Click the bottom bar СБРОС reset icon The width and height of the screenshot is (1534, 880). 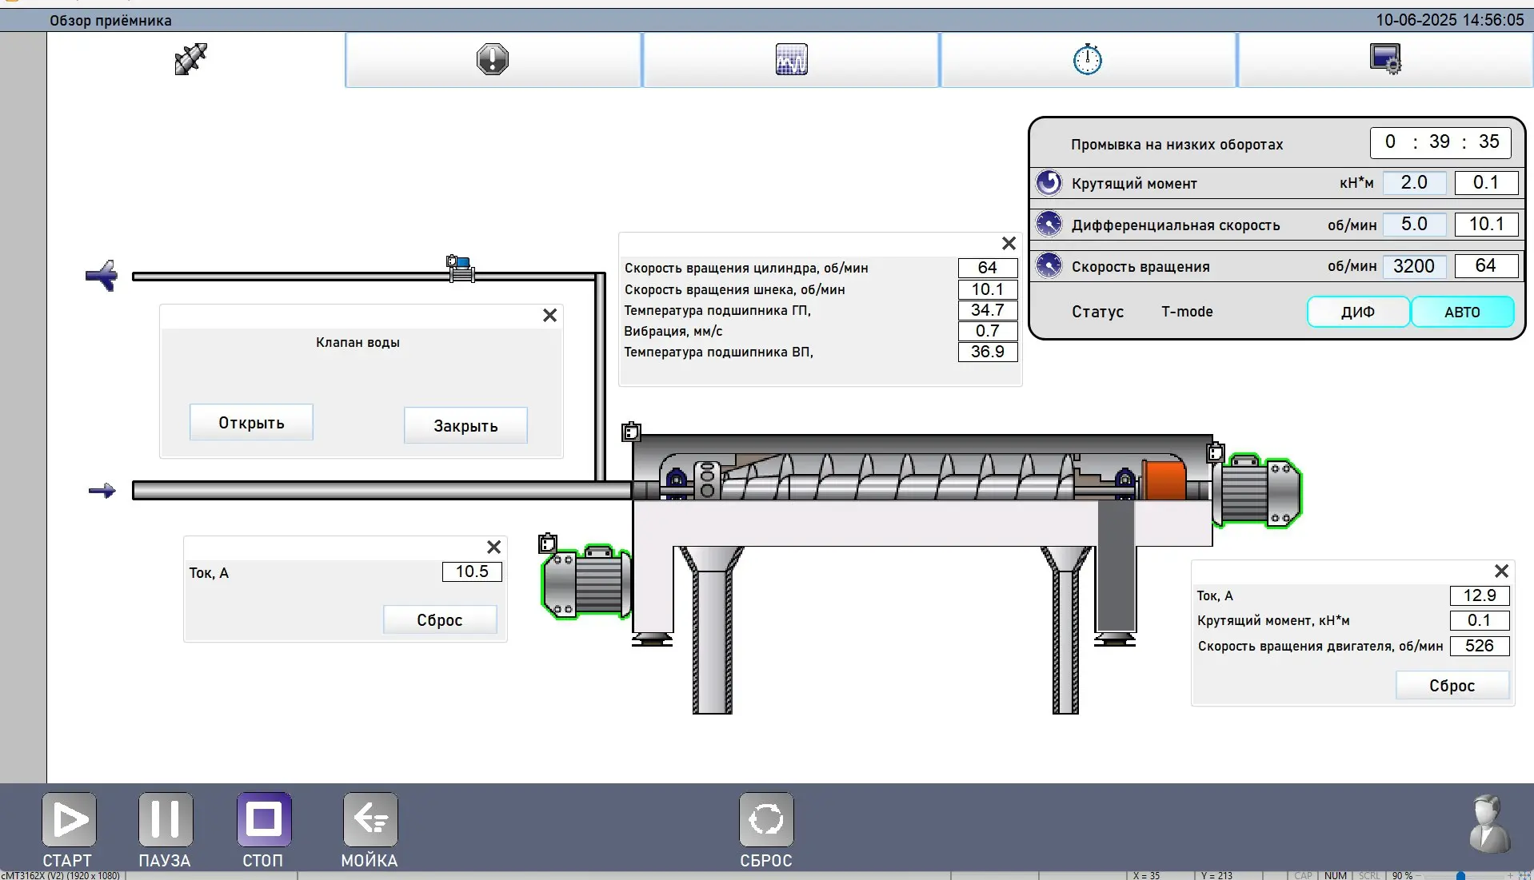(x=766, y=819)
